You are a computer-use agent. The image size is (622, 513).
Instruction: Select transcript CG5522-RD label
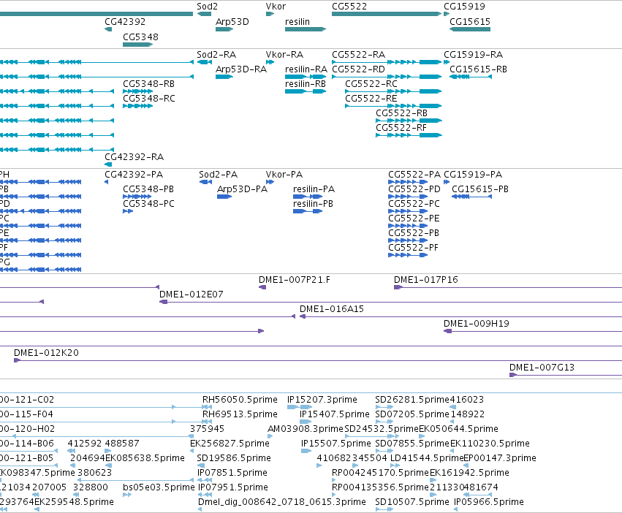pyautogui.click(x=359, y=69)
